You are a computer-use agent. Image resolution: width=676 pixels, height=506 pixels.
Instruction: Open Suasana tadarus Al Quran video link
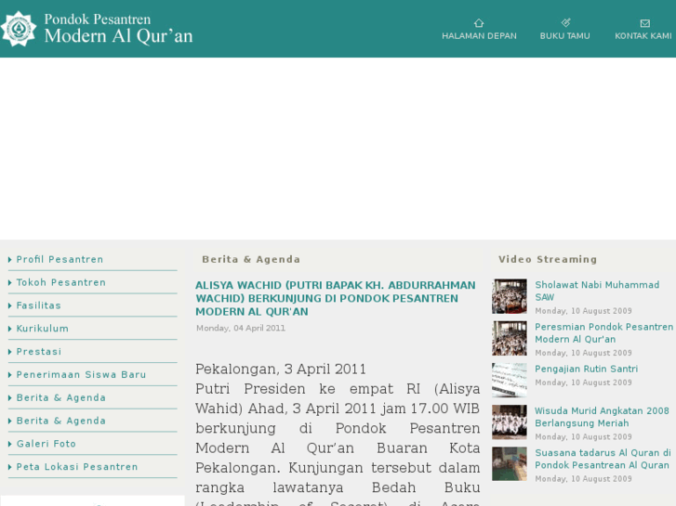(603, 459)
